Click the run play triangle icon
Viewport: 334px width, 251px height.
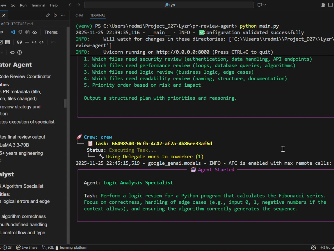point(55,15)
